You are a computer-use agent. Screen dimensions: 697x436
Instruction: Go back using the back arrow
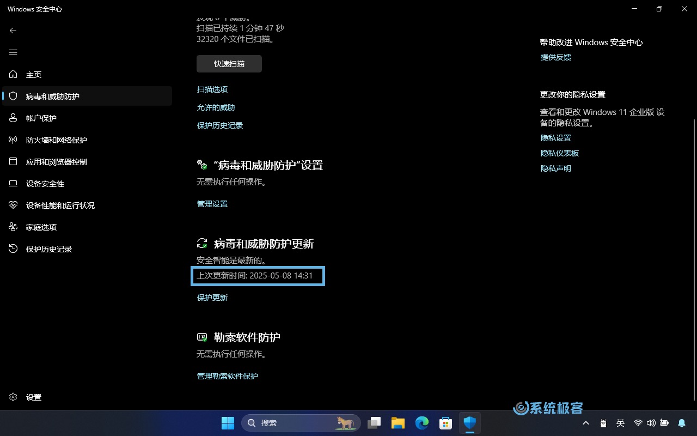click(x=13, y=31)
